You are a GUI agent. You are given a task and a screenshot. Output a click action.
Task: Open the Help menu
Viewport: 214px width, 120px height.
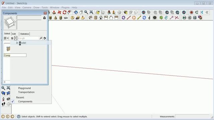(74, 7)
